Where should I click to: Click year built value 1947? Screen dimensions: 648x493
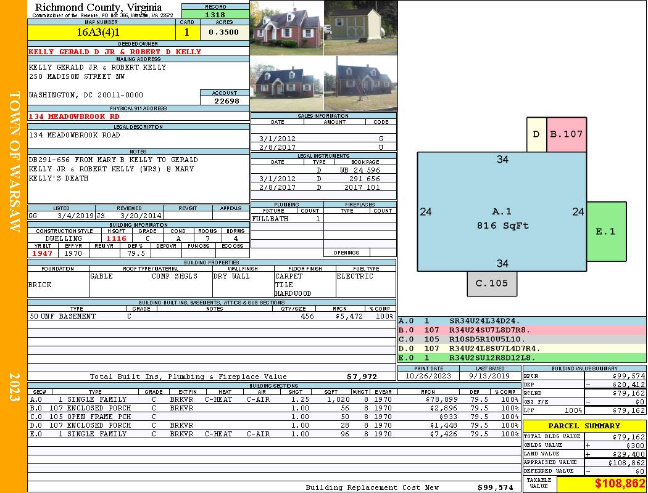pos(43,253)
